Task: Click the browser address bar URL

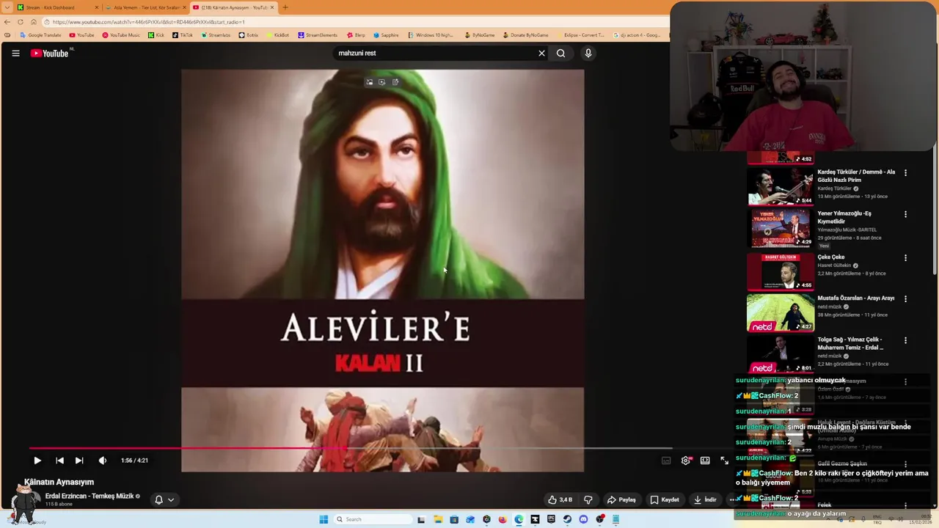Action: 148,22
